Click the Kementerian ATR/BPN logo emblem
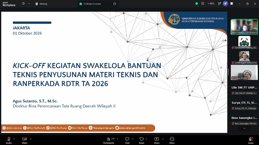The image size is (259, 145). coord(174,20)
